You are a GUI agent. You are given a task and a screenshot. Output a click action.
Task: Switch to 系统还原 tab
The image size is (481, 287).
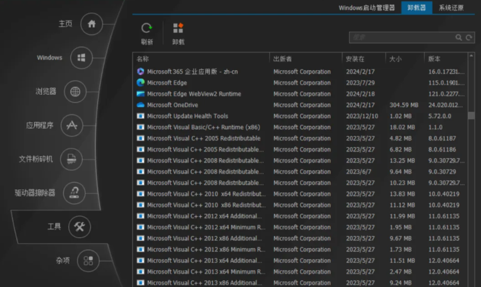451,8
